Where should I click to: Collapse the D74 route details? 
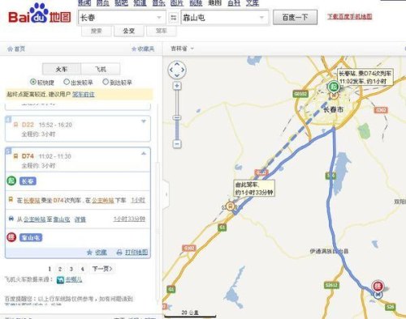144,153
